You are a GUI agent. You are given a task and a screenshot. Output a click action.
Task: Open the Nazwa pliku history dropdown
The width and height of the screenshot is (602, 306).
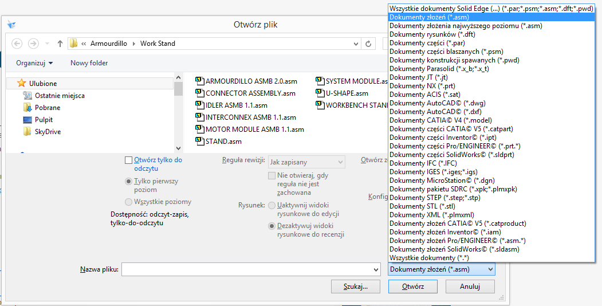(376, 269)
